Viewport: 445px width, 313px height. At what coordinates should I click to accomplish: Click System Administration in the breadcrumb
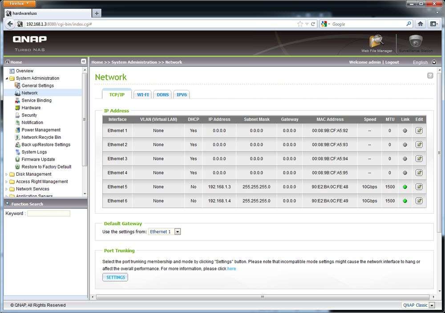[x=134, y=62]
